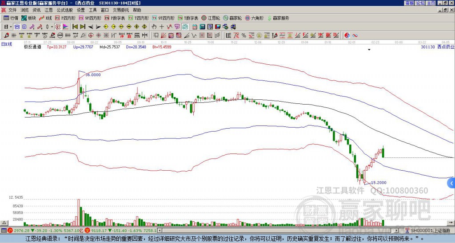Viewport: 455px width, 243px height.
Task: Jump to first bar with green left-end arrow
Action: tap(75, 27)
